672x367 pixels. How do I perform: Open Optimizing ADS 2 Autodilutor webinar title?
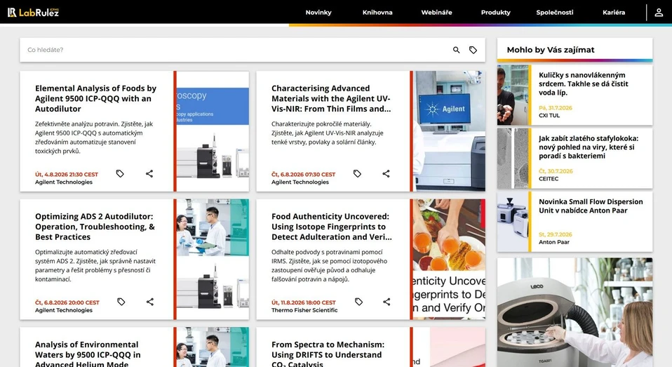click(95, 227)
